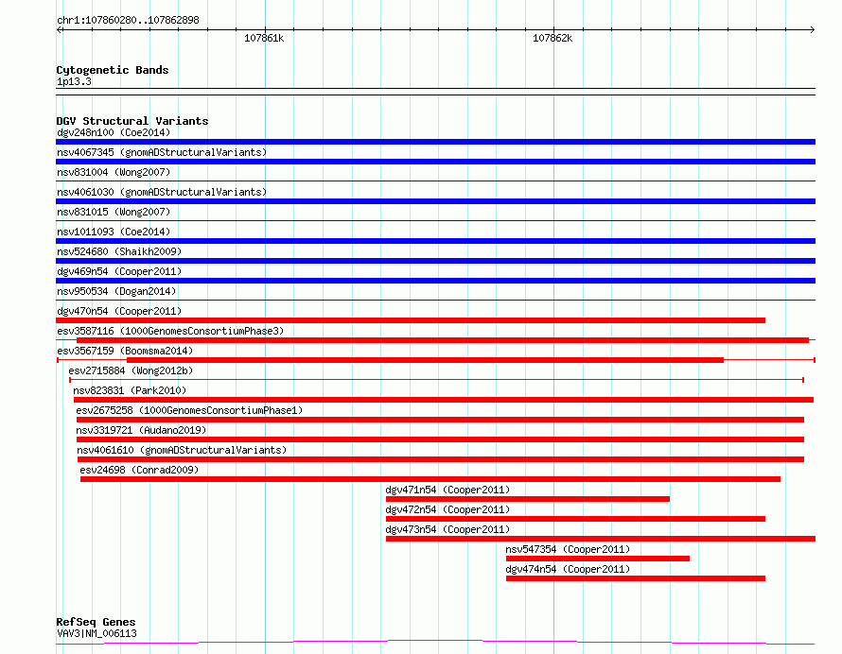Click the red bar of nsv3319721
842x654 pixels.
pyautogui.click(x=440, y=439)
